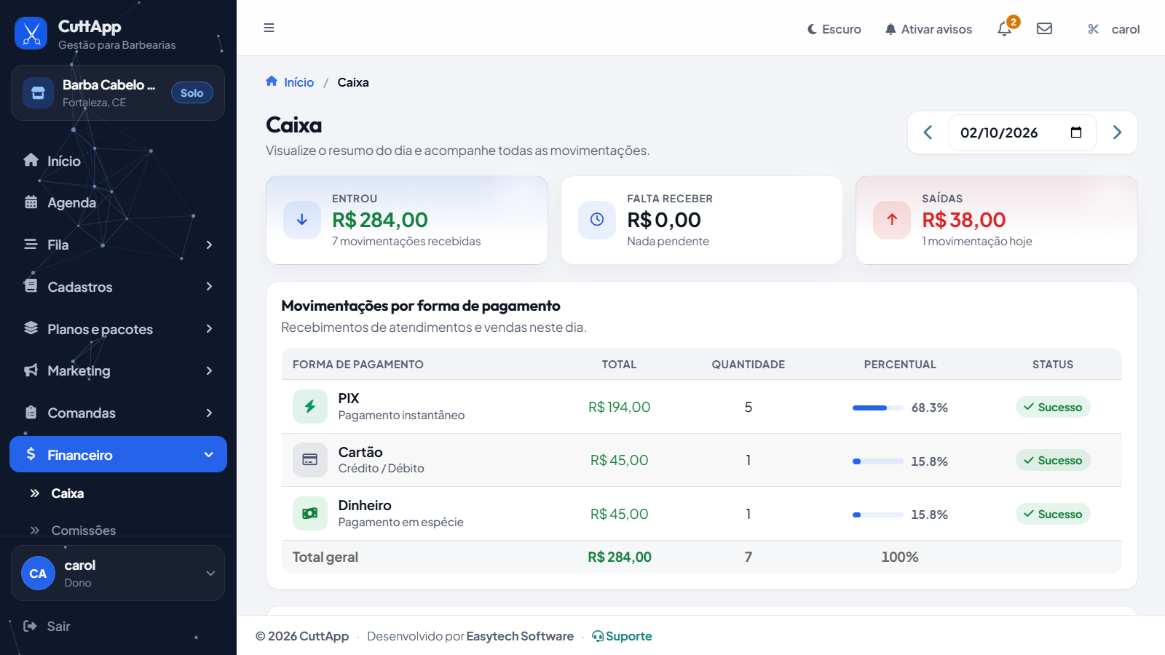Switch to Escuro dark mode
The height and width of the screenshot is (655, 1165).
tap(834, 29)
